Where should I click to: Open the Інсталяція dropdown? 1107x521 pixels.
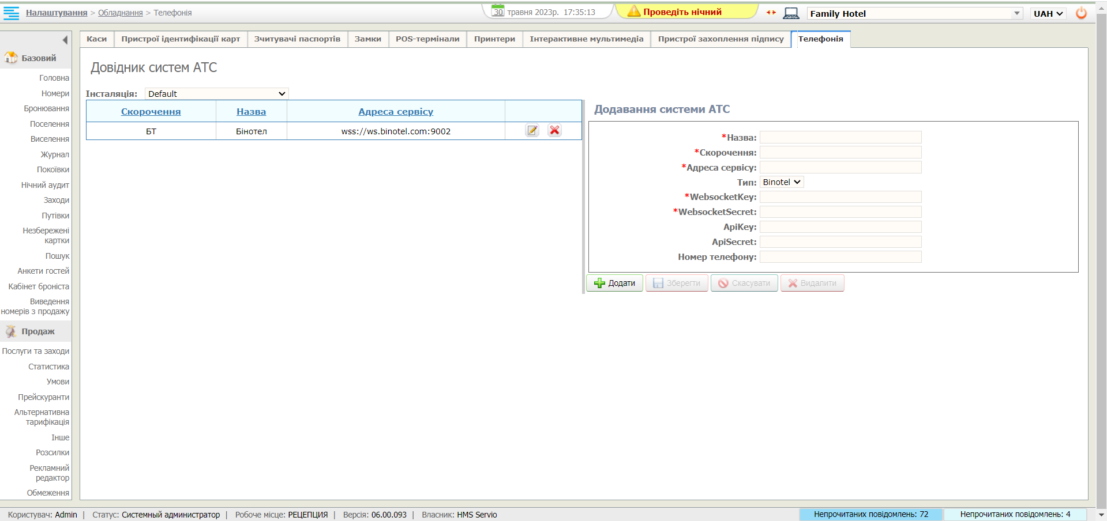pos(216,94)
